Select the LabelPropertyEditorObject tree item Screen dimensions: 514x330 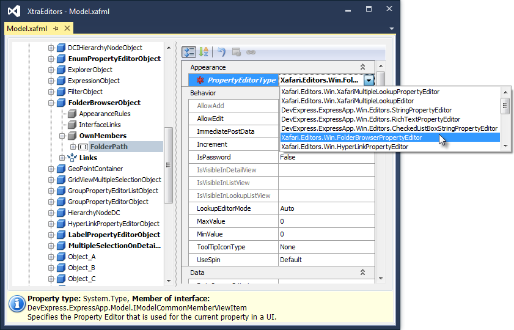pos(114,235)
